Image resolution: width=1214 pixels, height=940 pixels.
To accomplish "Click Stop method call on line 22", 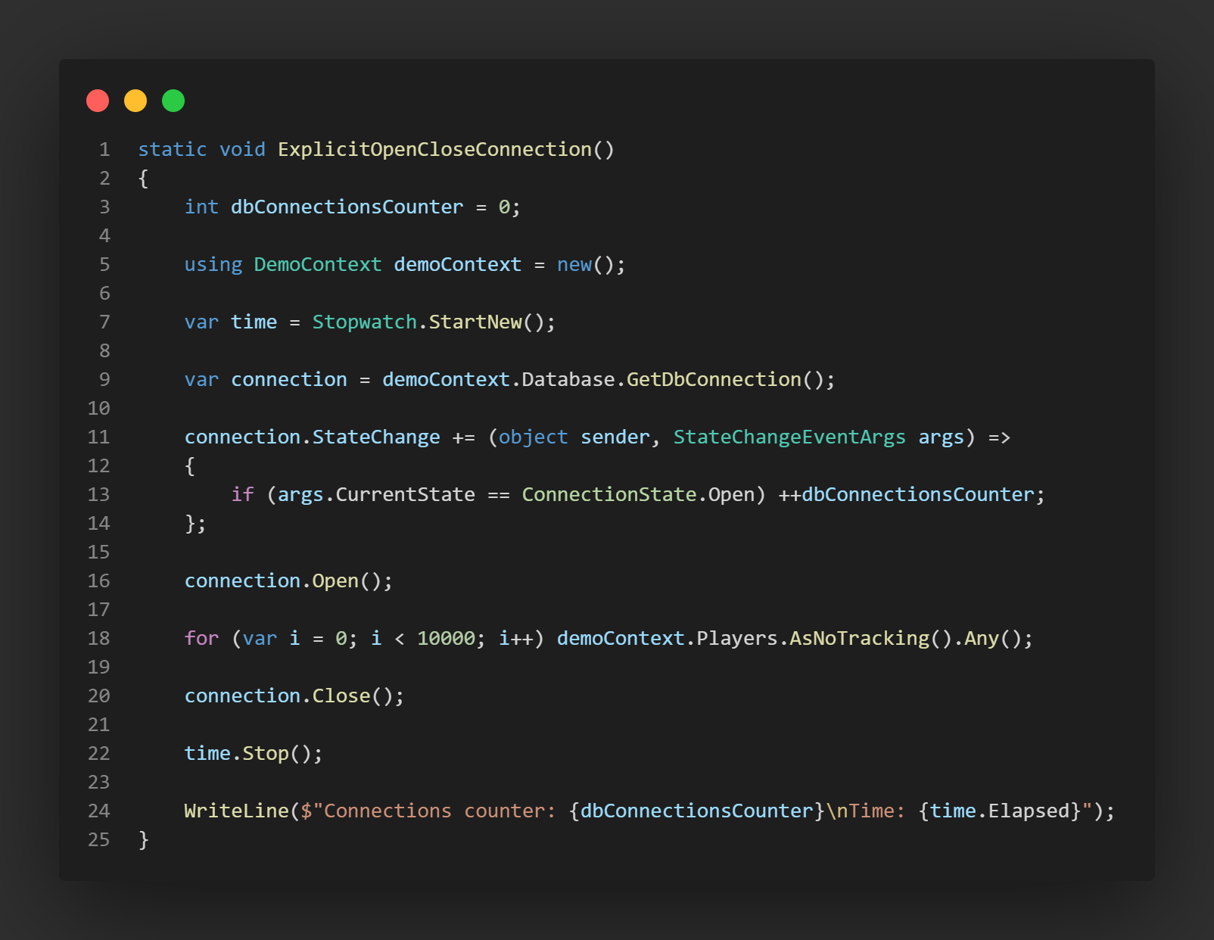I will (x=266, y=754).
